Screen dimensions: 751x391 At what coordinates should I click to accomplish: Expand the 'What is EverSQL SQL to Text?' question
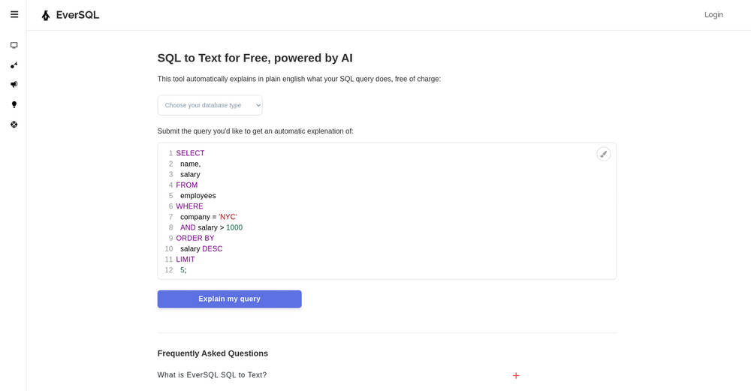point(212,375)
